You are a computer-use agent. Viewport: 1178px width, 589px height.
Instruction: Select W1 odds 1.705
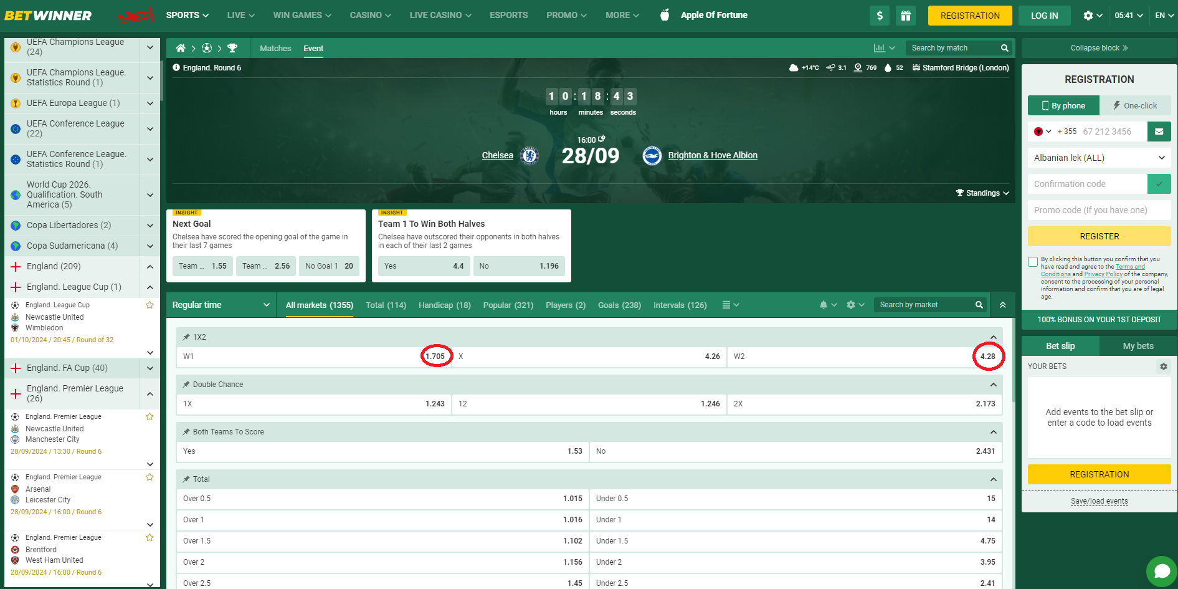pyautogui.click(x=314, y=357)
